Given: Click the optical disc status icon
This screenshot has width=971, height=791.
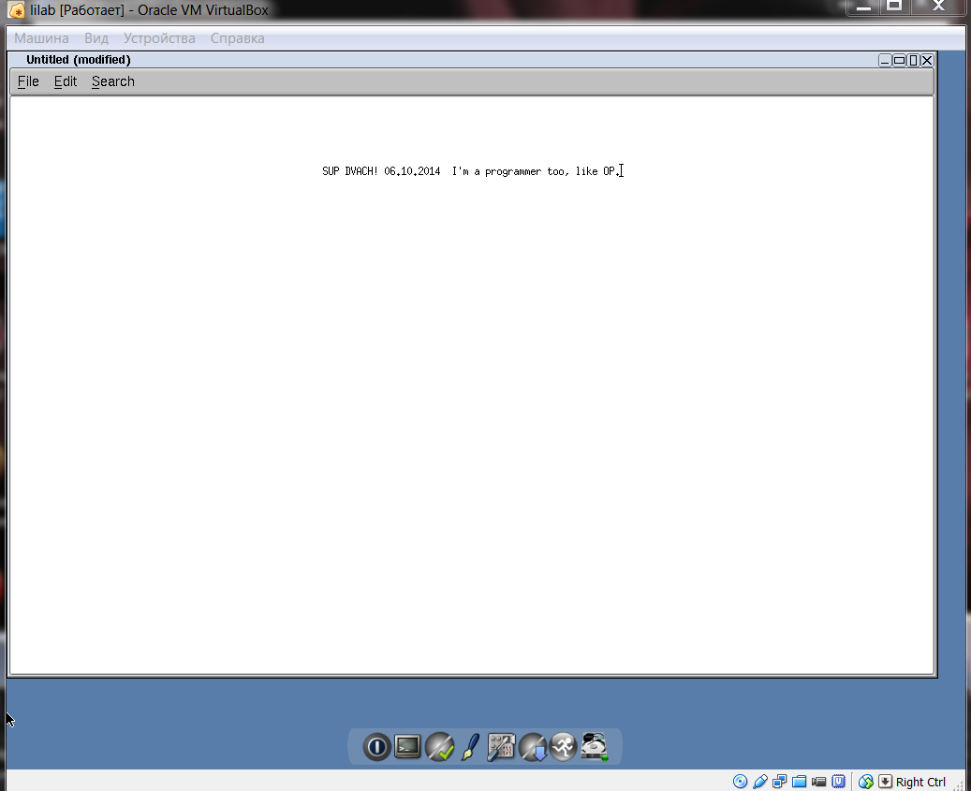Looking at the screenshot, I should click(x=740, y=782).
